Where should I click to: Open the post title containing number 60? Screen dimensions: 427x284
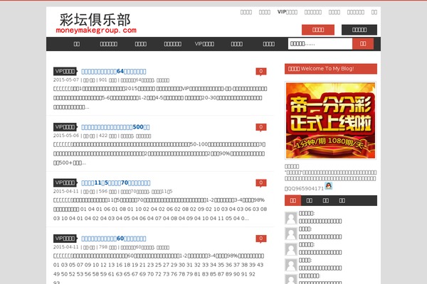point(114,239)
